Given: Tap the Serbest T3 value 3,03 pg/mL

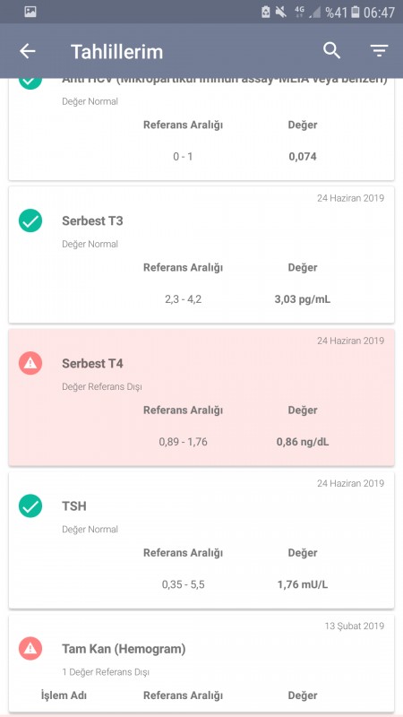Looking at the screenshot, I should pos(303,299).
